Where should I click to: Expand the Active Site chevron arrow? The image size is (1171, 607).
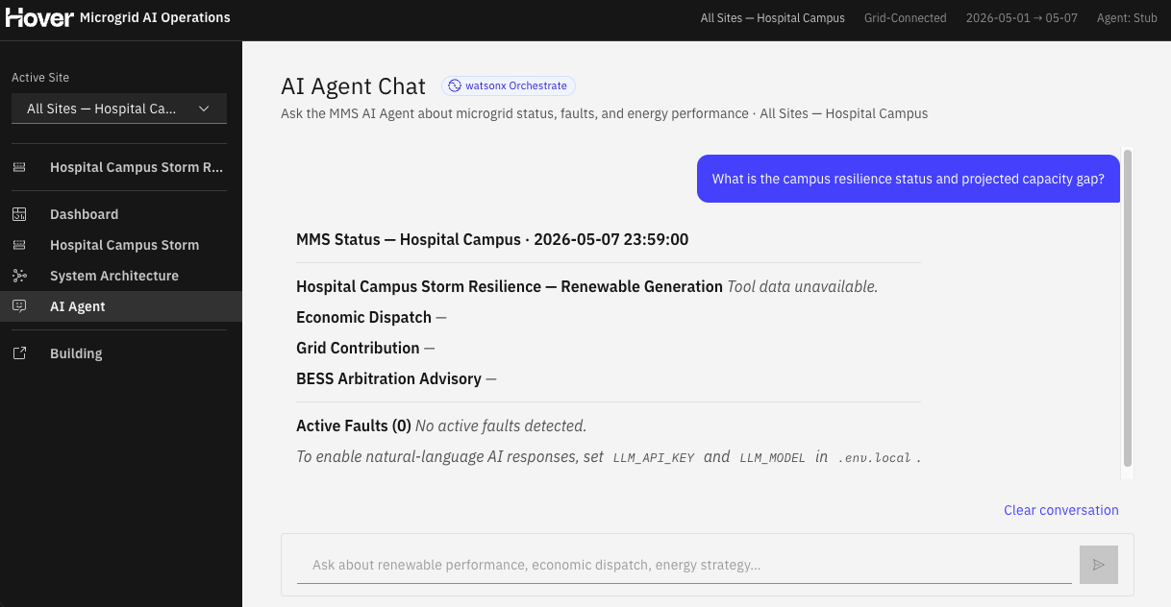pos(204,109)
